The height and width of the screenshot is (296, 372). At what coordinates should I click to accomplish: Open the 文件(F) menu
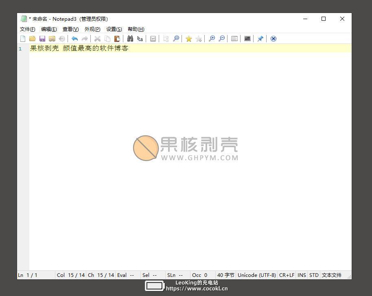28,29
